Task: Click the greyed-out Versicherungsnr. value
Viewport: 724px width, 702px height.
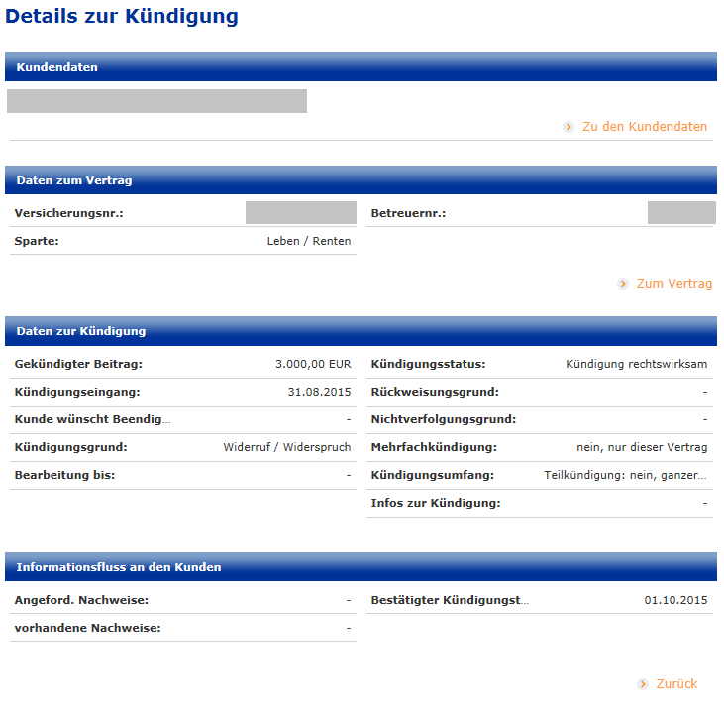Action: point(300,213)
